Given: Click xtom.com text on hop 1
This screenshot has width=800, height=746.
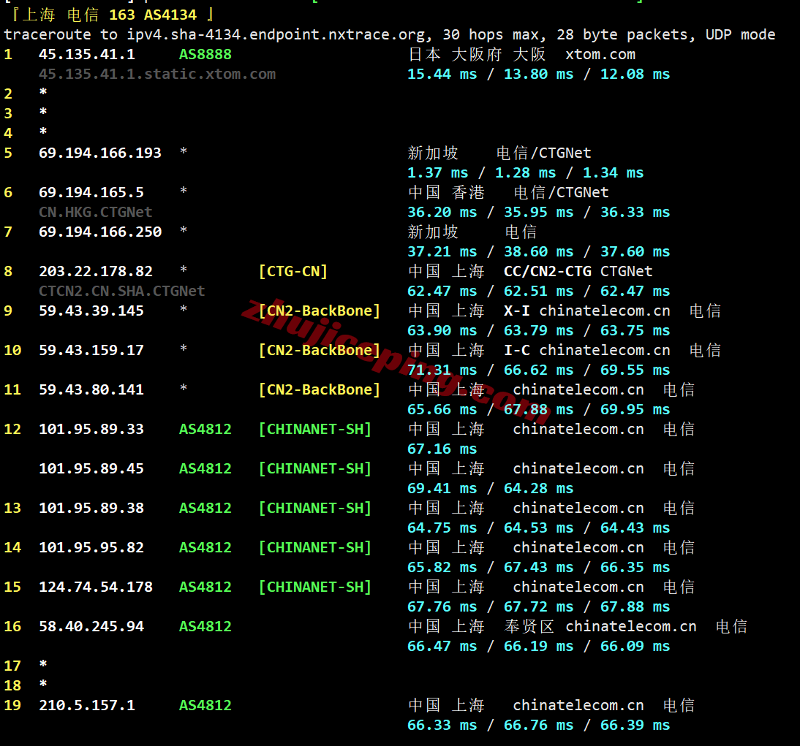Looking at the screenshot, I should tap(600, 54).
